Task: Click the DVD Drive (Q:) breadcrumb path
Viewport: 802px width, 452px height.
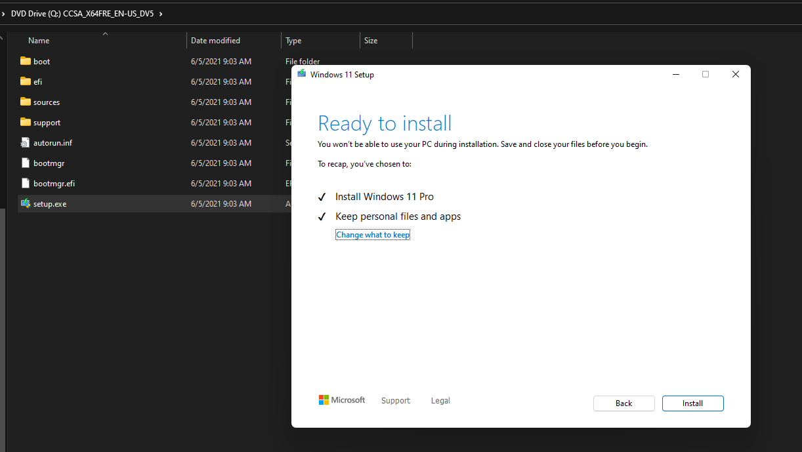Action: click(83, 13)
